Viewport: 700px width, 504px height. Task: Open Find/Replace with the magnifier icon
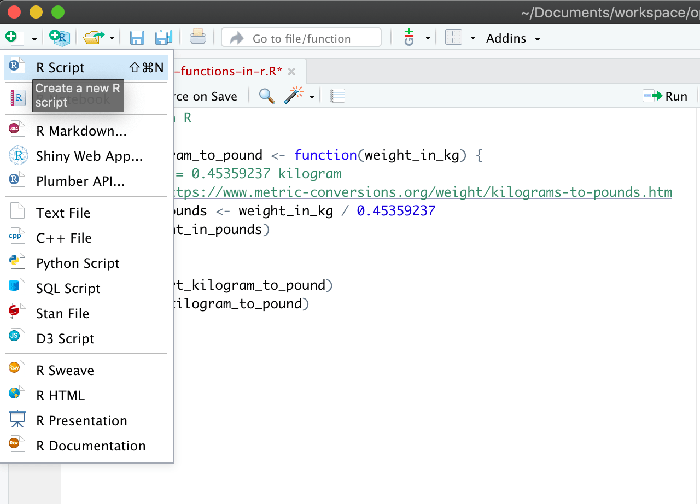tap(266, 96)
